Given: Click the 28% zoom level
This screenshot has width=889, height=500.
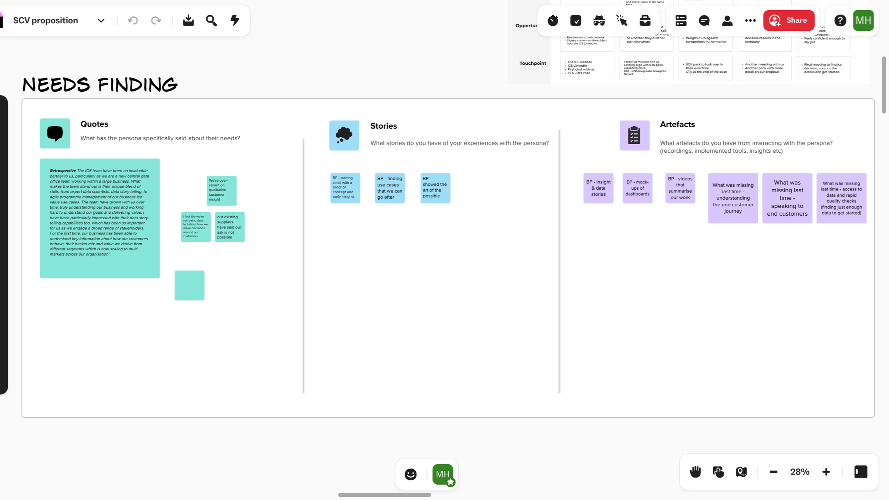Looking at the screenshot, I should point(799,472).
